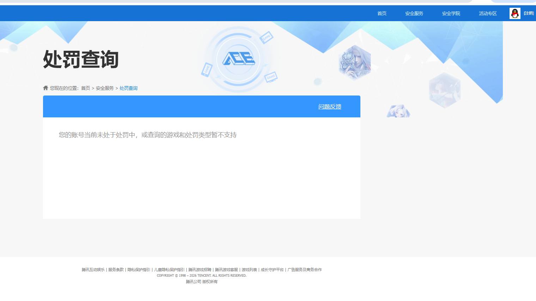Screen dimensions: 536x301
Task: Click the home icon in the breadcrumb
Action: point(45,88)
